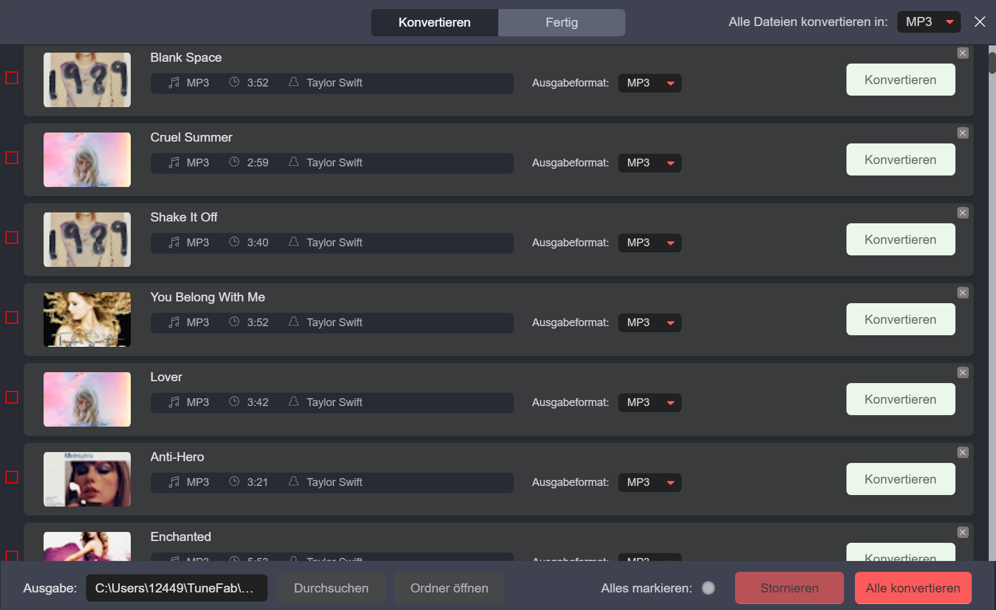The width and height of the screenshot is (996, 610).
Task: Click the music note icon in Anti-Hero row
Action: [x=174, y=482]
